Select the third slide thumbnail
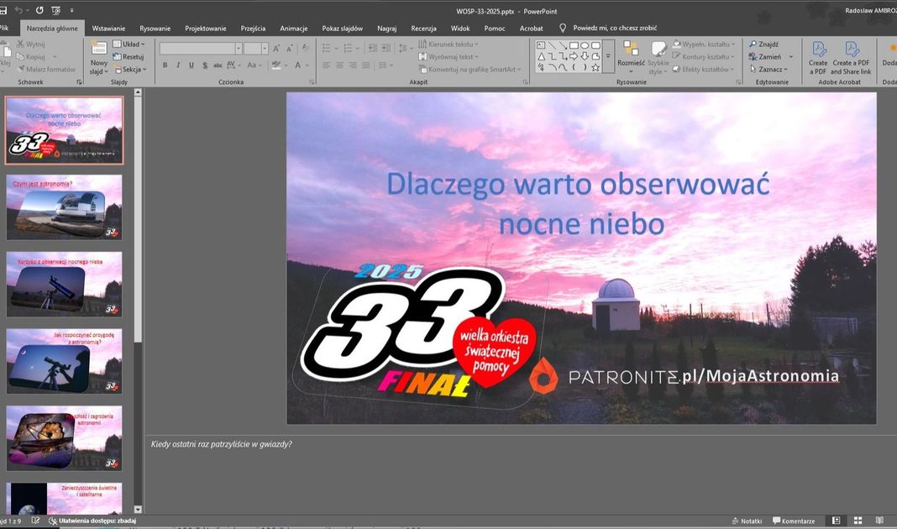Image resolution: width=897 pixels, height=529 pixels. [x=65, y=284]
